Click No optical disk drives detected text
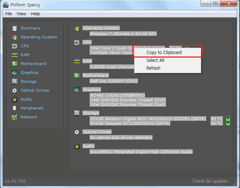 (x=121, y=138)
